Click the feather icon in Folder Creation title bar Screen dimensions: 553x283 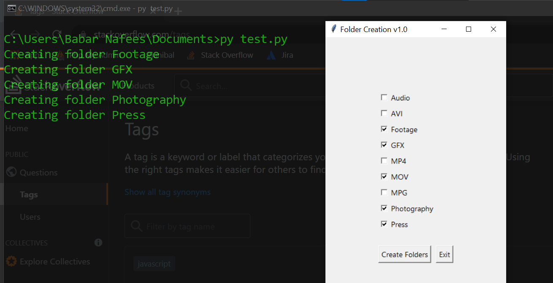tap(334, 29)
